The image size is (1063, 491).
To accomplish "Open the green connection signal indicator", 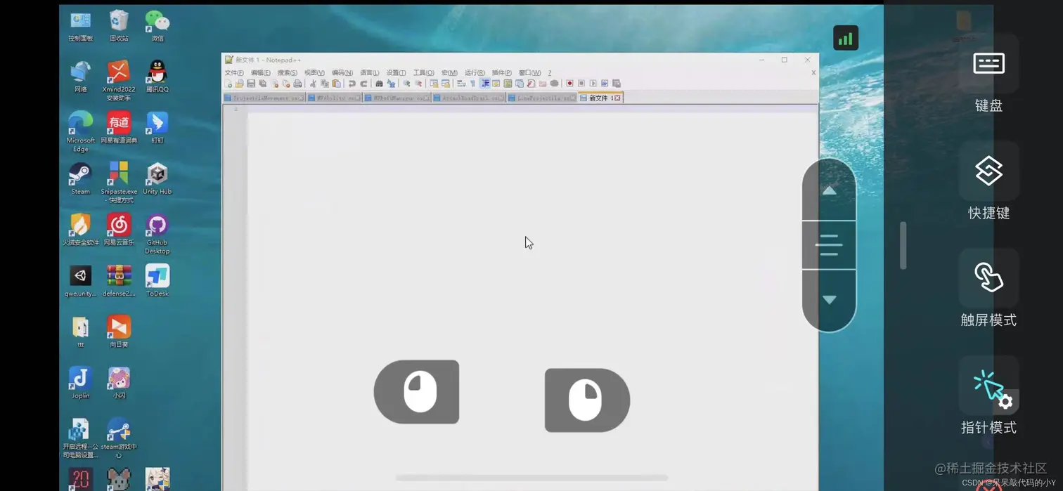I will [846, 38].
